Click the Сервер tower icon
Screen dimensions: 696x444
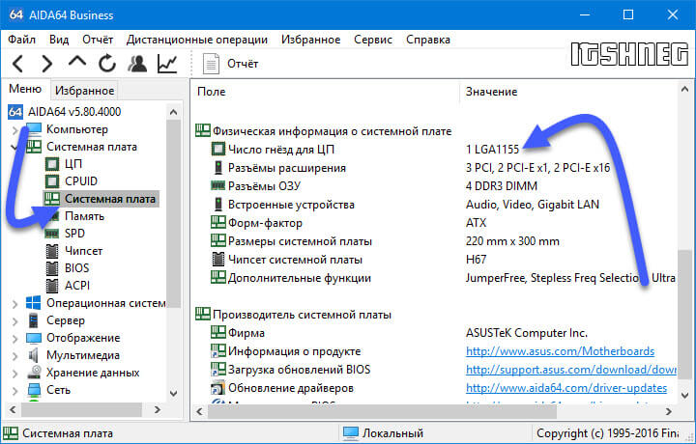click(33, 320)
